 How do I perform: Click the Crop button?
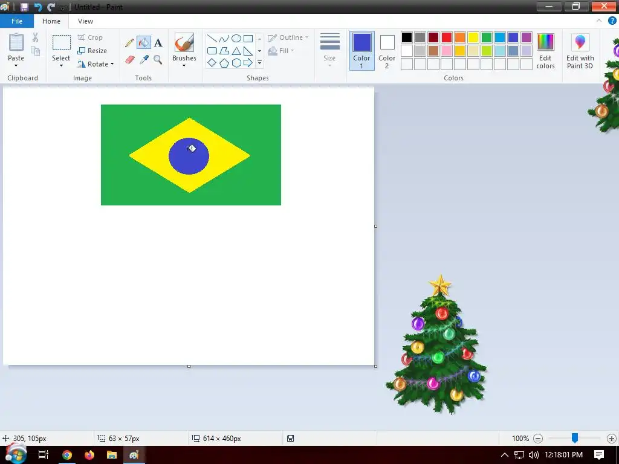[x=90, y=37]
